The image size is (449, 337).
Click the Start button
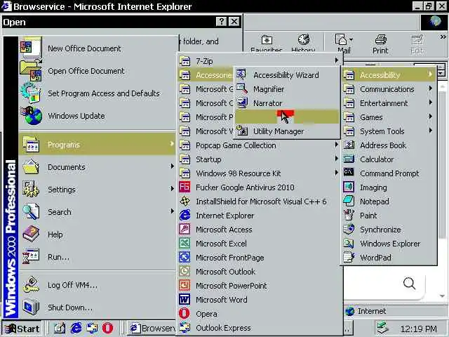(x=22, y=329)
